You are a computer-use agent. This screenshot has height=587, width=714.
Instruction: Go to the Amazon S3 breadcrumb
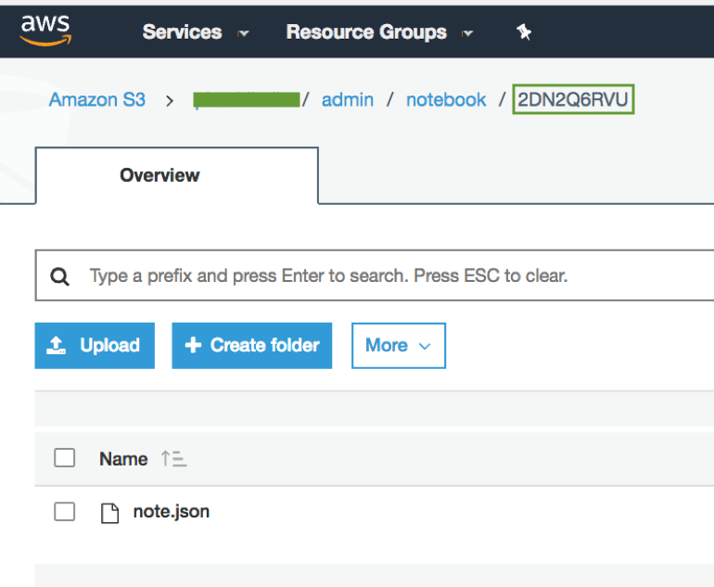point(97,100)
